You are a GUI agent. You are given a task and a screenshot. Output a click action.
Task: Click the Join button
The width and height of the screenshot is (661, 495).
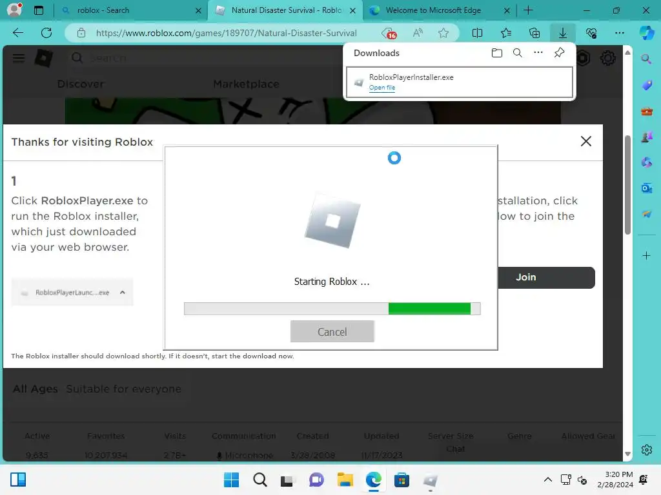pos(546,277)
